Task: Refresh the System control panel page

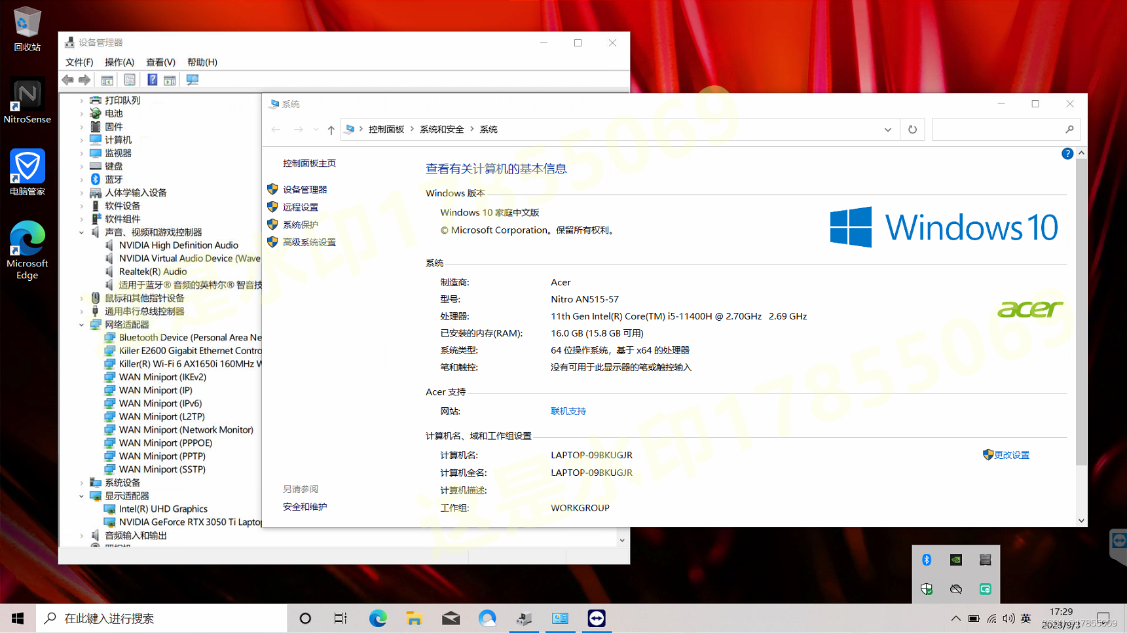Action: pos(912,130)
